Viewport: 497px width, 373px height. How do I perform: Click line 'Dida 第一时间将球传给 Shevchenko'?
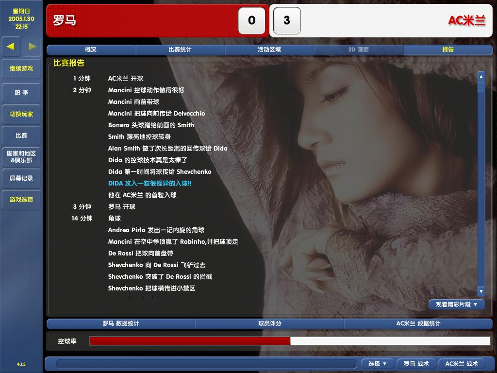point(160,172)
